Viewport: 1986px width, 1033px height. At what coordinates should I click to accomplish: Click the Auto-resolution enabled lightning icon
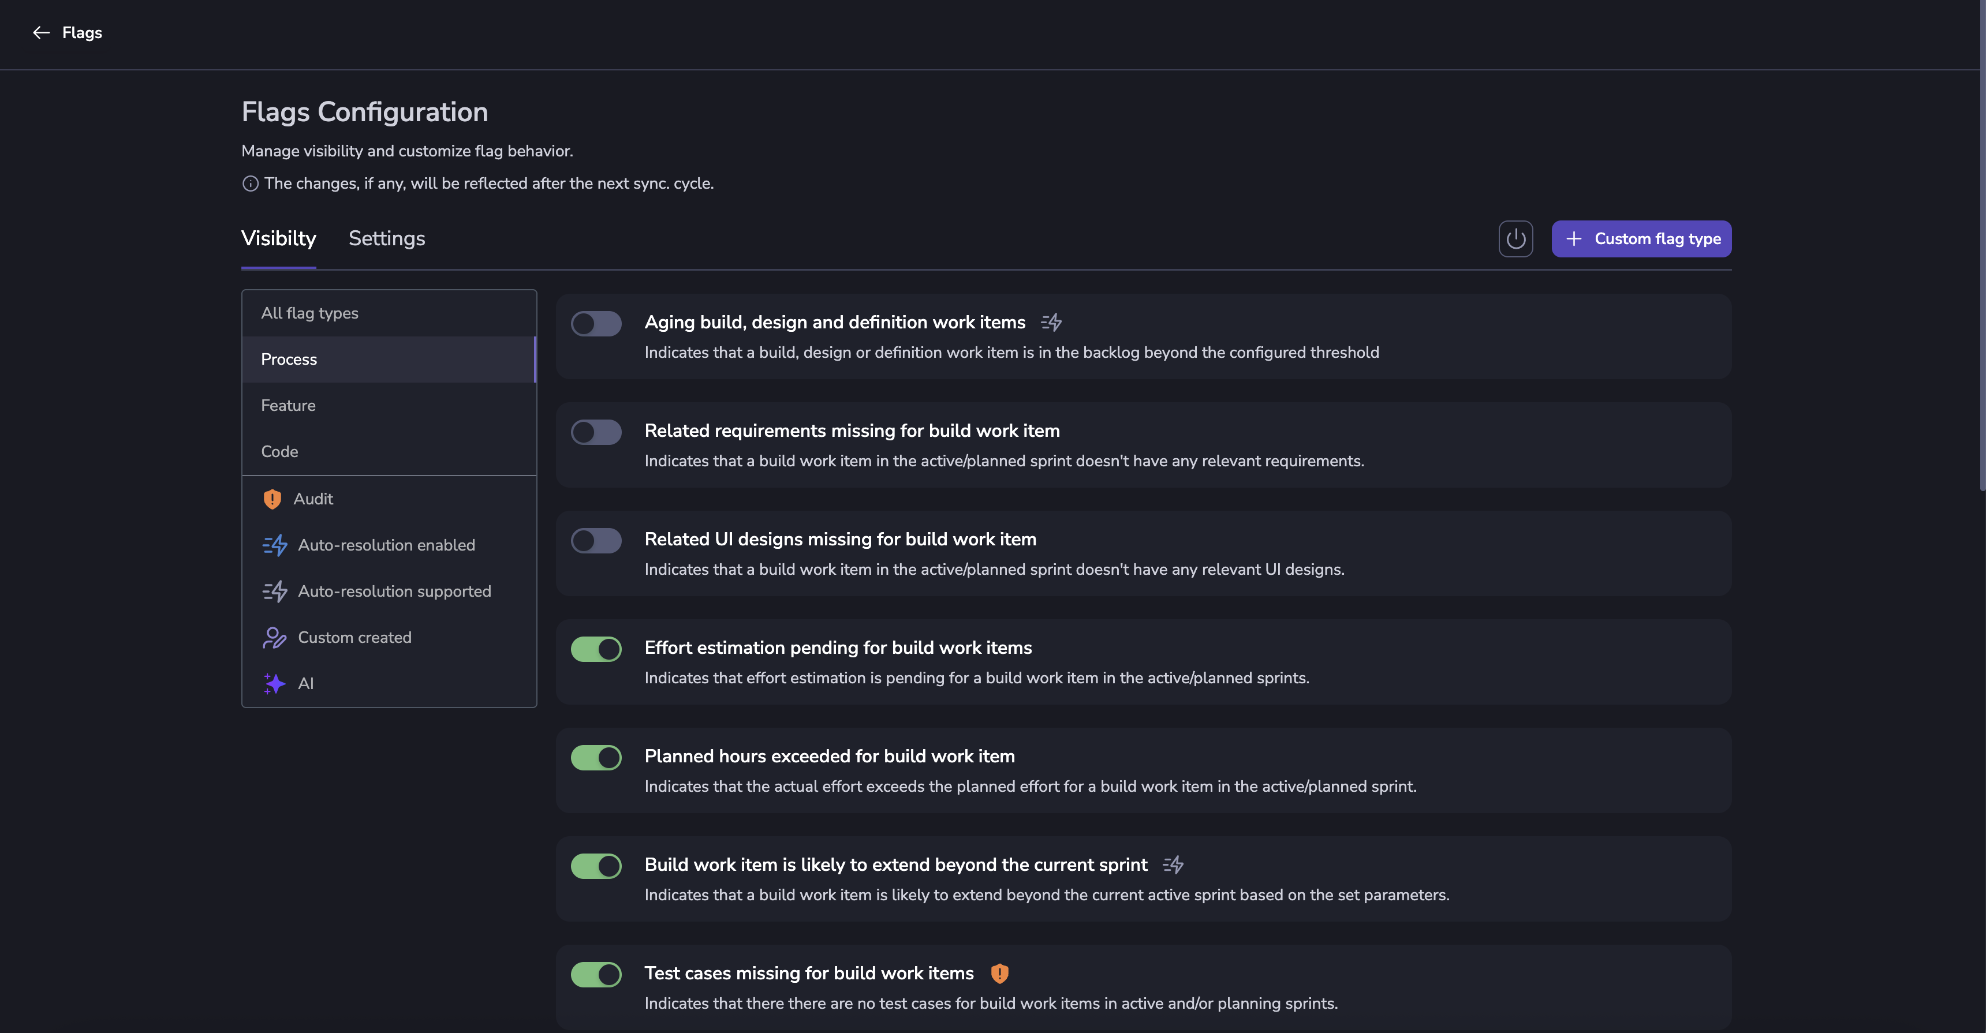[274, 546]
